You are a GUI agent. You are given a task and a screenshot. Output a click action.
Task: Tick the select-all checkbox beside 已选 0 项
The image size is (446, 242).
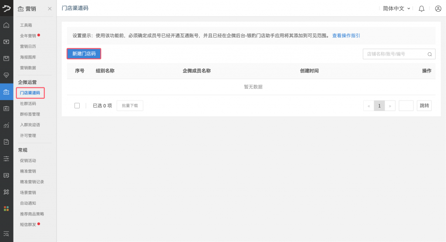pyautogui.click(x=77, y=105)
